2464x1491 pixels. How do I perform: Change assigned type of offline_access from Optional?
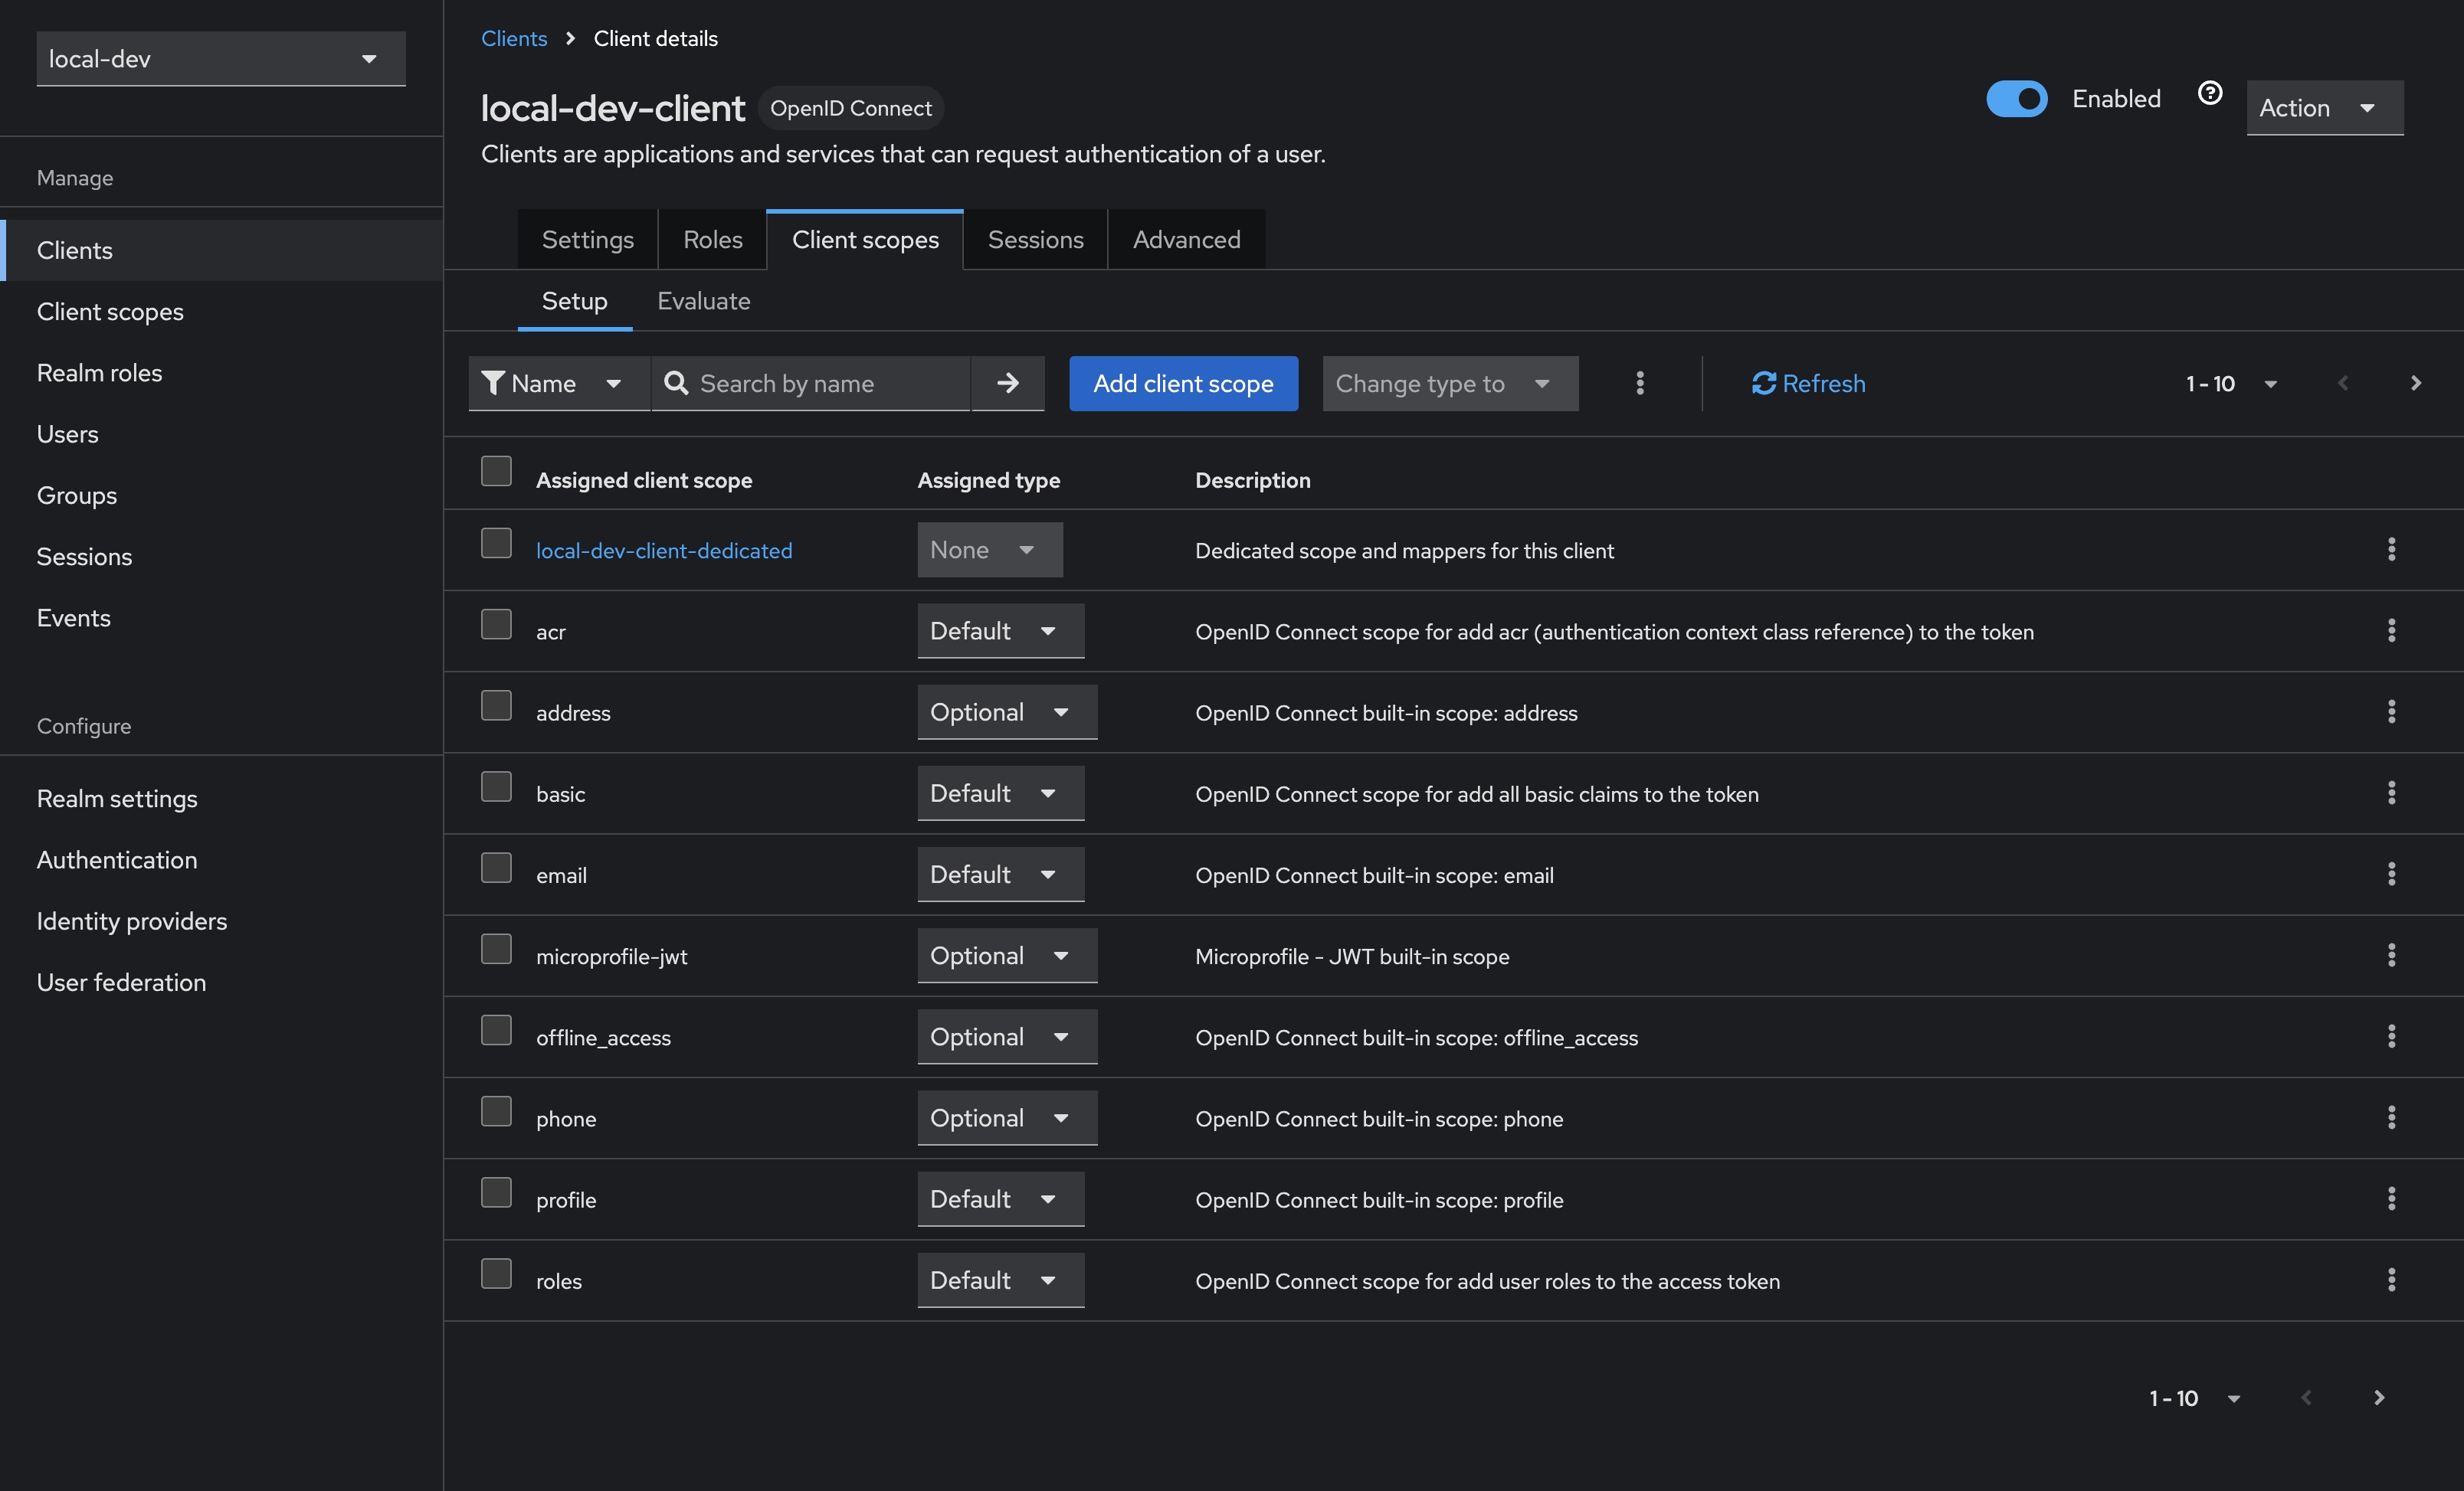1006,1036
